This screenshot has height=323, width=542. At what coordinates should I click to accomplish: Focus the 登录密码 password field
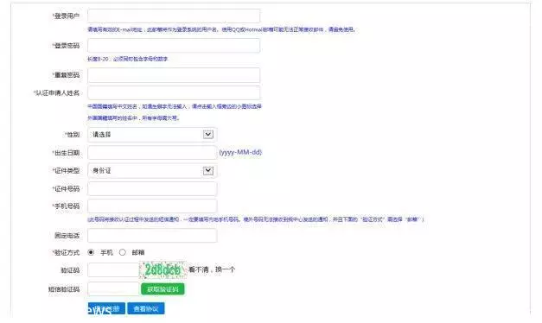click(x=174, y=46)
